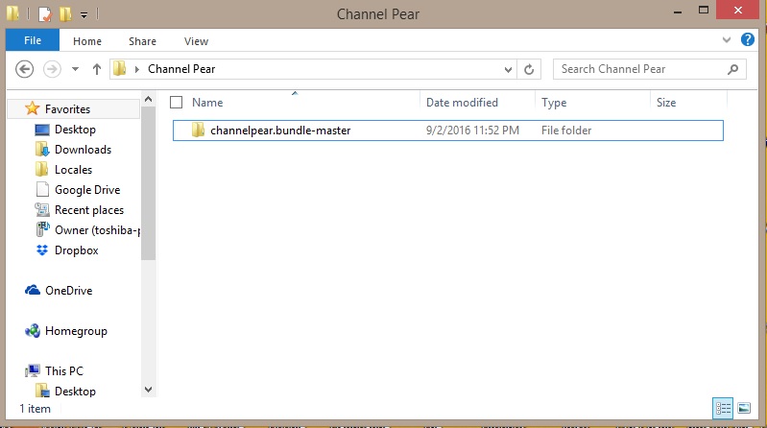The height and width of the screenshot is (428, 767).
Task: Toggle the select all items checkbox
Action: [x=177, y=103]
